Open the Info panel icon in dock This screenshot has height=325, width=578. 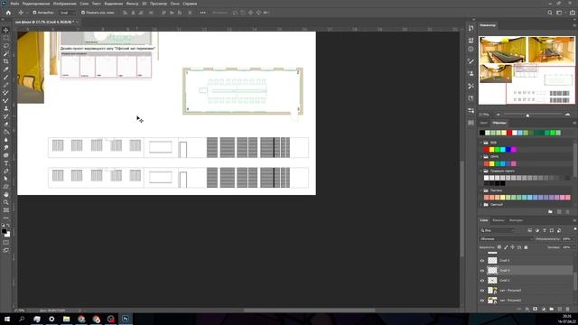coord(471,49)
